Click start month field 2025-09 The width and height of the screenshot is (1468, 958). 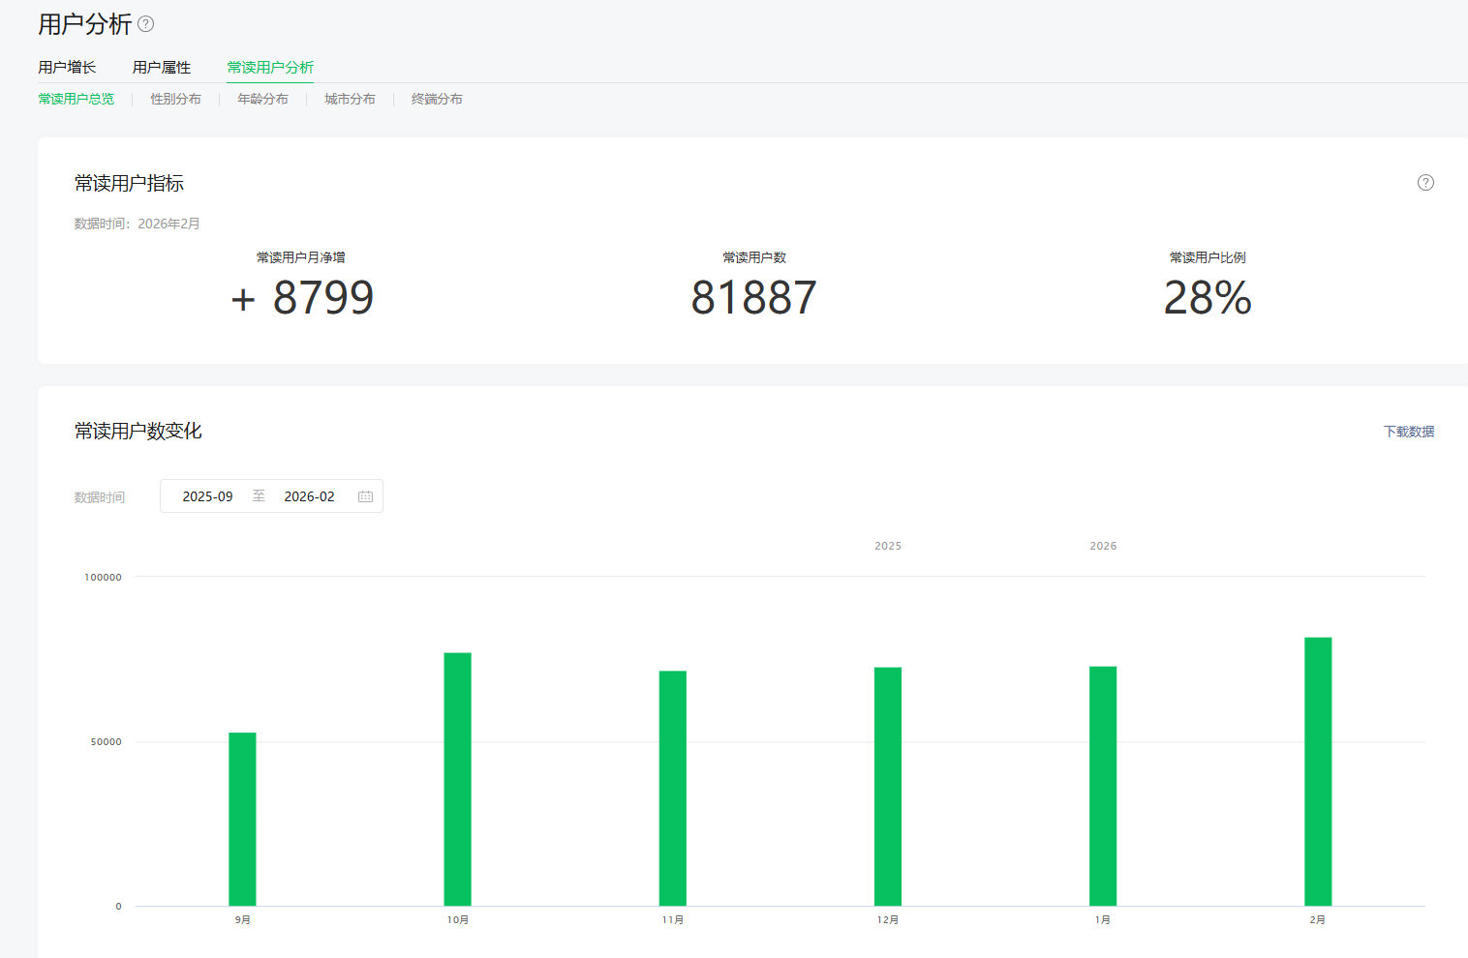pyautogui.click(x=208, y=496)
